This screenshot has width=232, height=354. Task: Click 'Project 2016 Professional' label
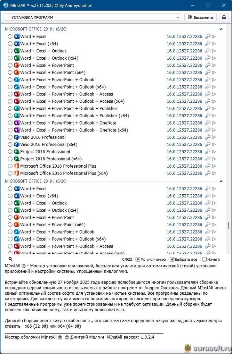(x=45, y=152)
